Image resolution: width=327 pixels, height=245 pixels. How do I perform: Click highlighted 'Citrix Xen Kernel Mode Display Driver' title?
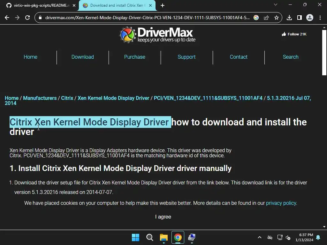pos(90,122)
